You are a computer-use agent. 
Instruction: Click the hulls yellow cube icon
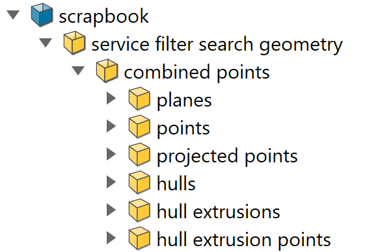coord(139,183)
